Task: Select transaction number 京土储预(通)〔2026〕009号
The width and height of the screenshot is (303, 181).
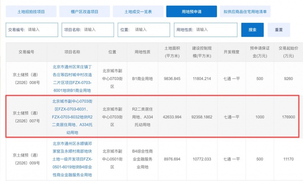Action: [x=26, y=159]
